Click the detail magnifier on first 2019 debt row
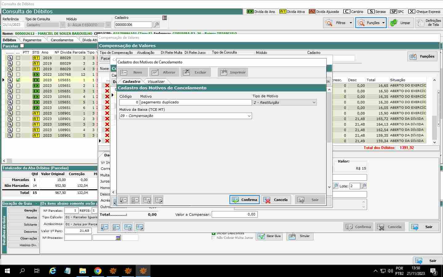This screenshot has height=277, width=443. click(x=10, y=58)
